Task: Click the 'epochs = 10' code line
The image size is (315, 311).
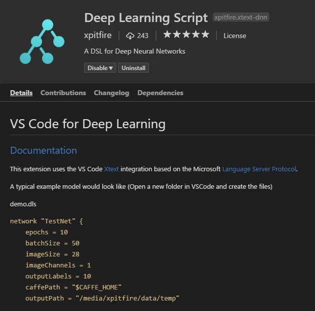Action: (47, 232)
